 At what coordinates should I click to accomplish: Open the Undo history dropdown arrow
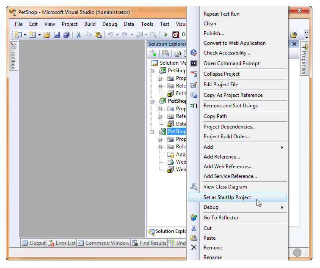[117, 35]
